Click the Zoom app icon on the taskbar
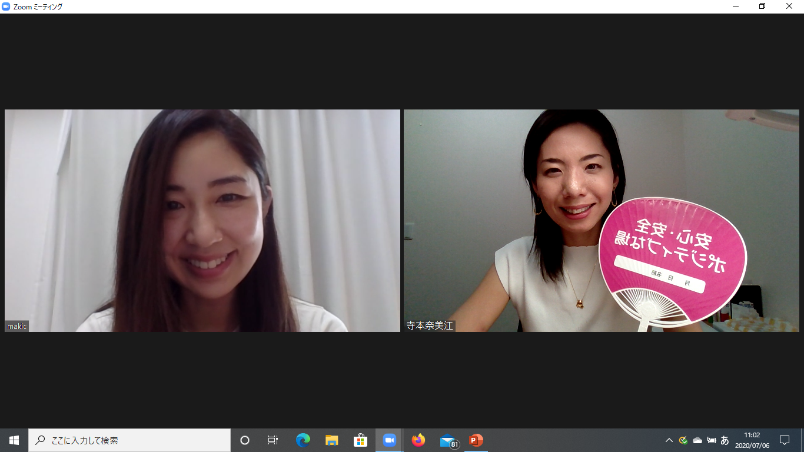 [x=389, y=440]
